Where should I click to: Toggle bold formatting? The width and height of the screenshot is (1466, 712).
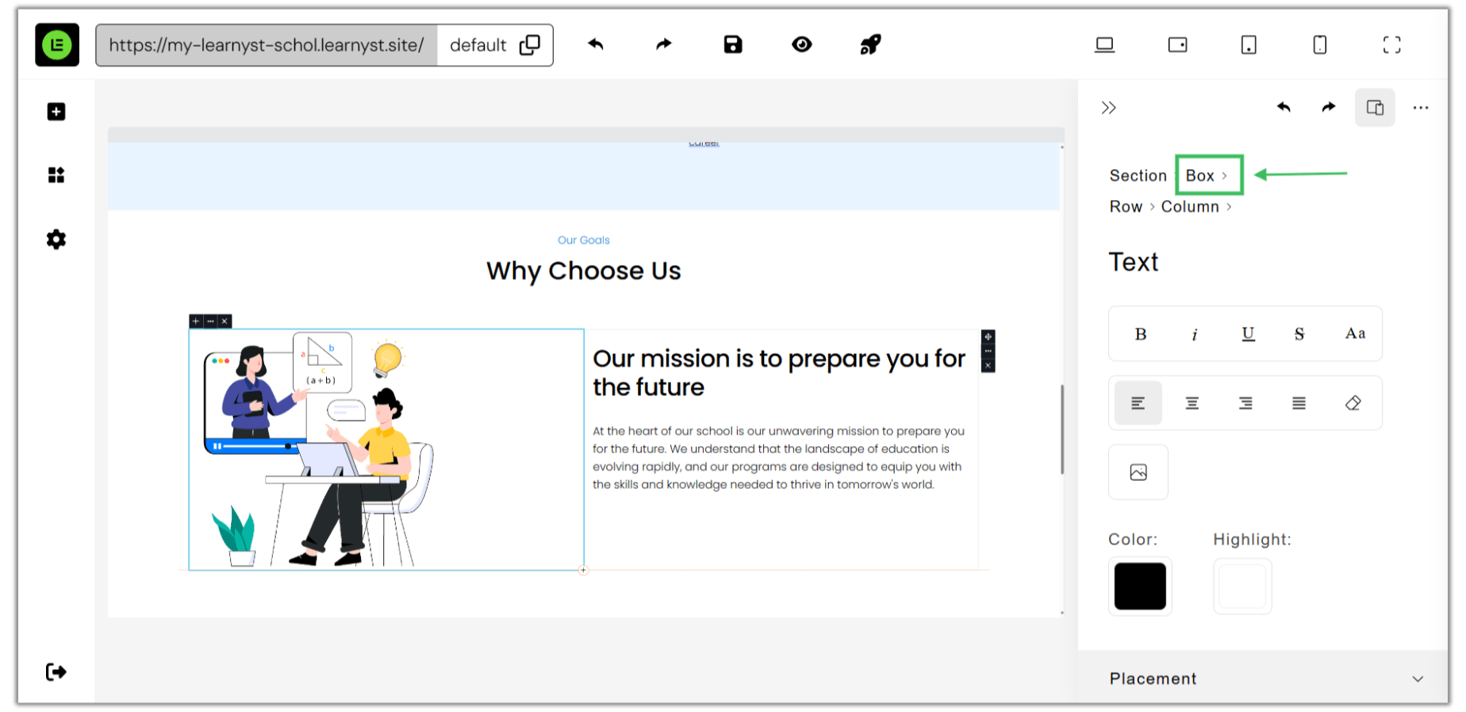coord(1141,334)
